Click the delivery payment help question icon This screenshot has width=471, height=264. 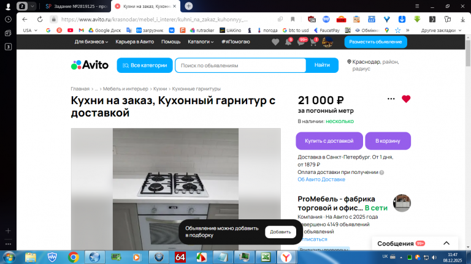(x=381, y=173)
